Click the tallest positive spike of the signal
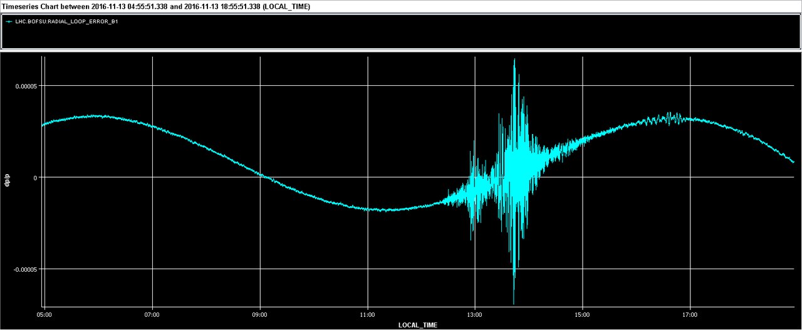Screen dimensions: 802x330 click(x=514, y=61)
